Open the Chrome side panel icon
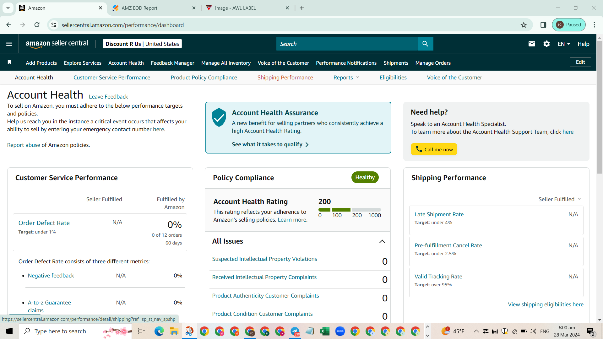This screenshot has height=339, width=603. 543,25
